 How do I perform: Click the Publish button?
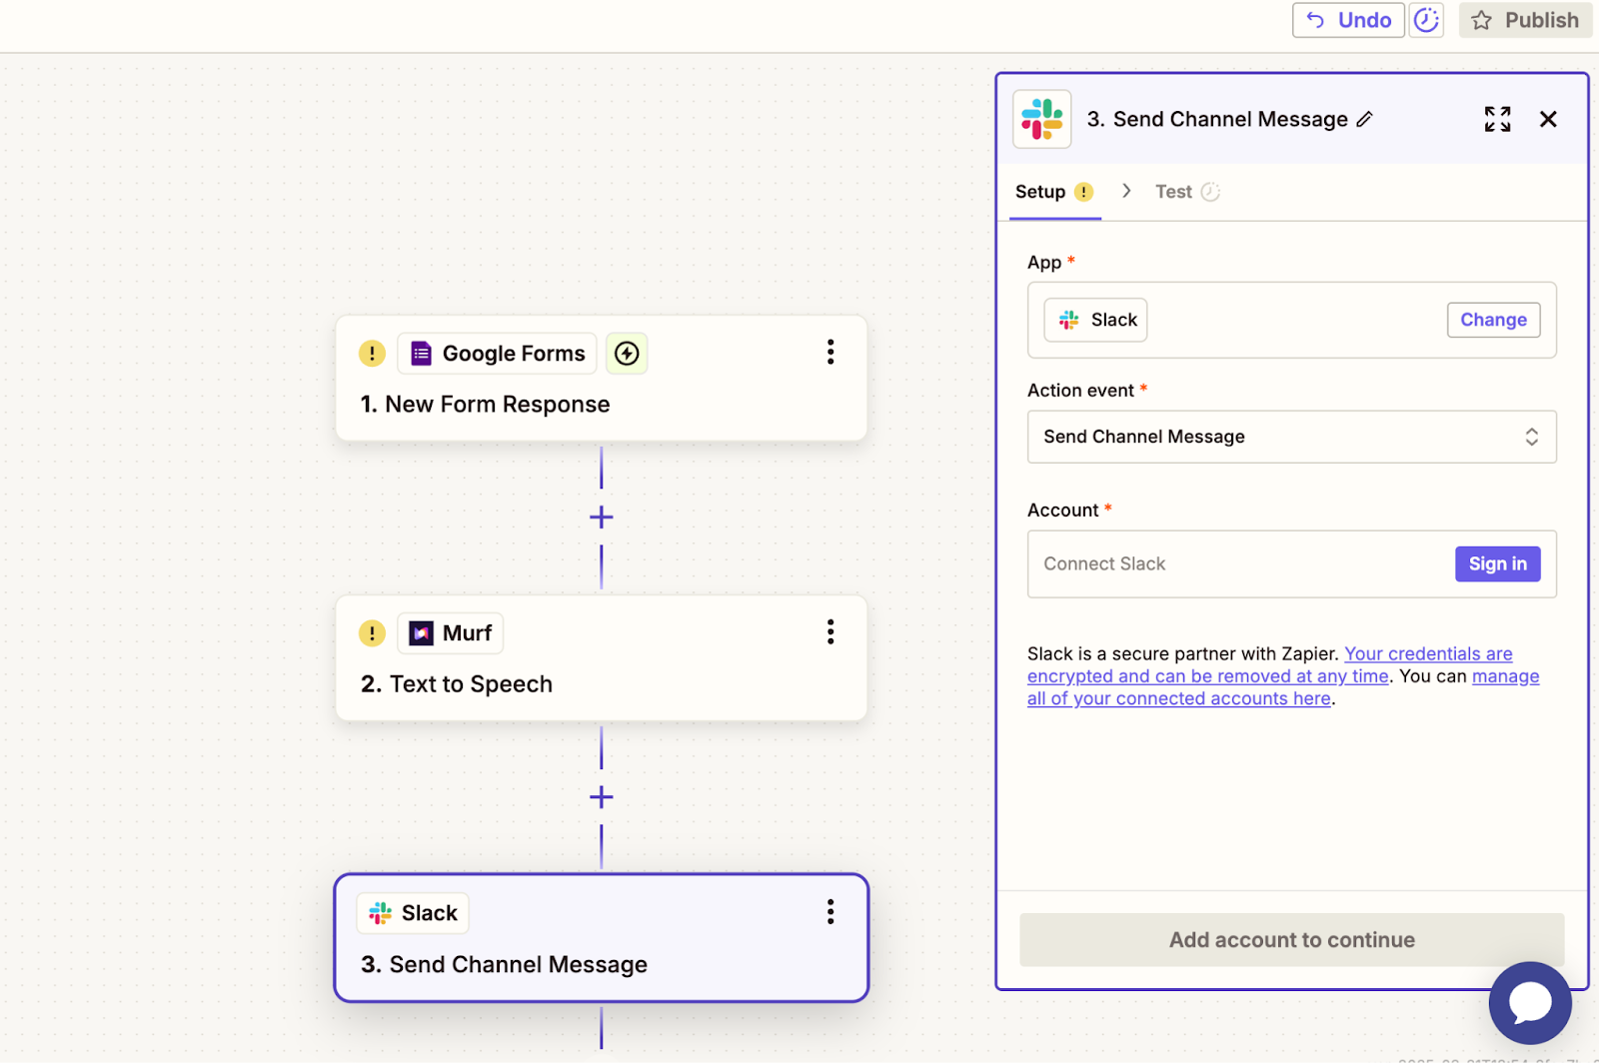1525,19
